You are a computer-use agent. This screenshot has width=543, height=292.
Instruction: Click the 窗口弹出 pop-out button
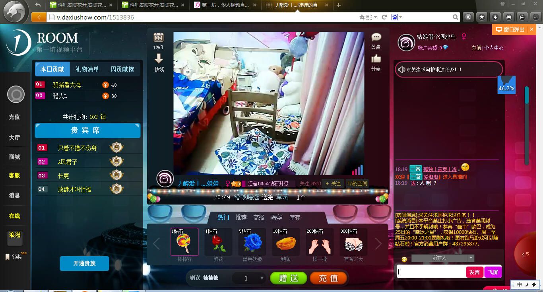pos(510,30)
